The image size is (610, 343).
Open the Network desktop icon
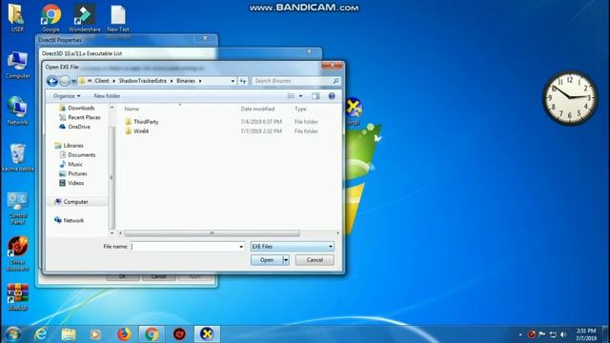[x=17, y=111]
